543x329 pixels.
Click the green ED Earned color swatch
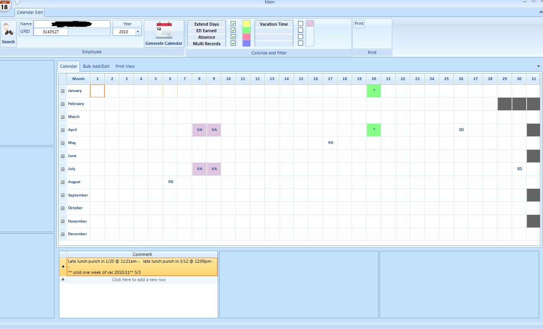click(x=246, y=30)
